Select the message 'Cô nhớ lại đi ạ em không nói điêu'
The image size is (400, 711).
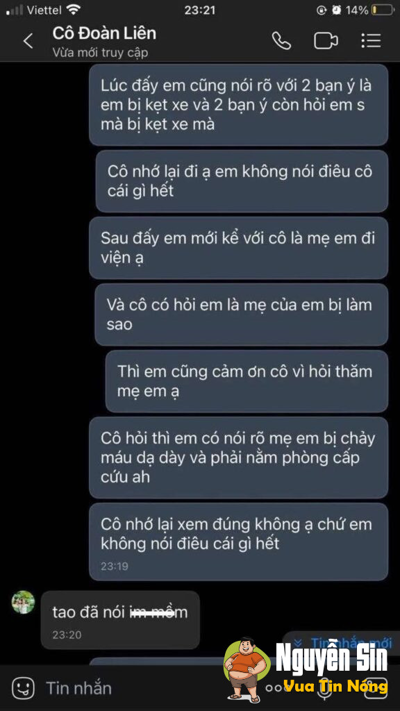point(242,181)
